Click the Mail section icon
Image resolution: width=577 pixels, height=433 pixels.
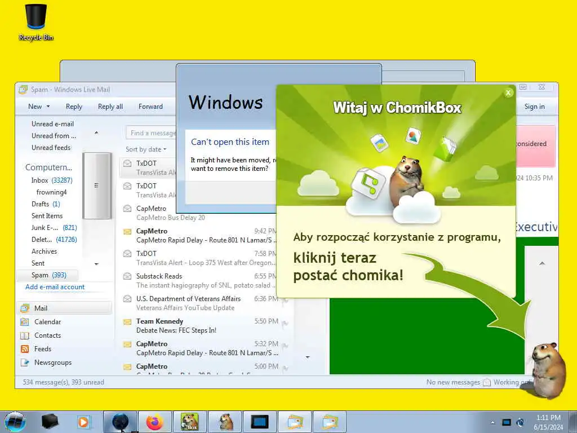click(x=25, y=308)
